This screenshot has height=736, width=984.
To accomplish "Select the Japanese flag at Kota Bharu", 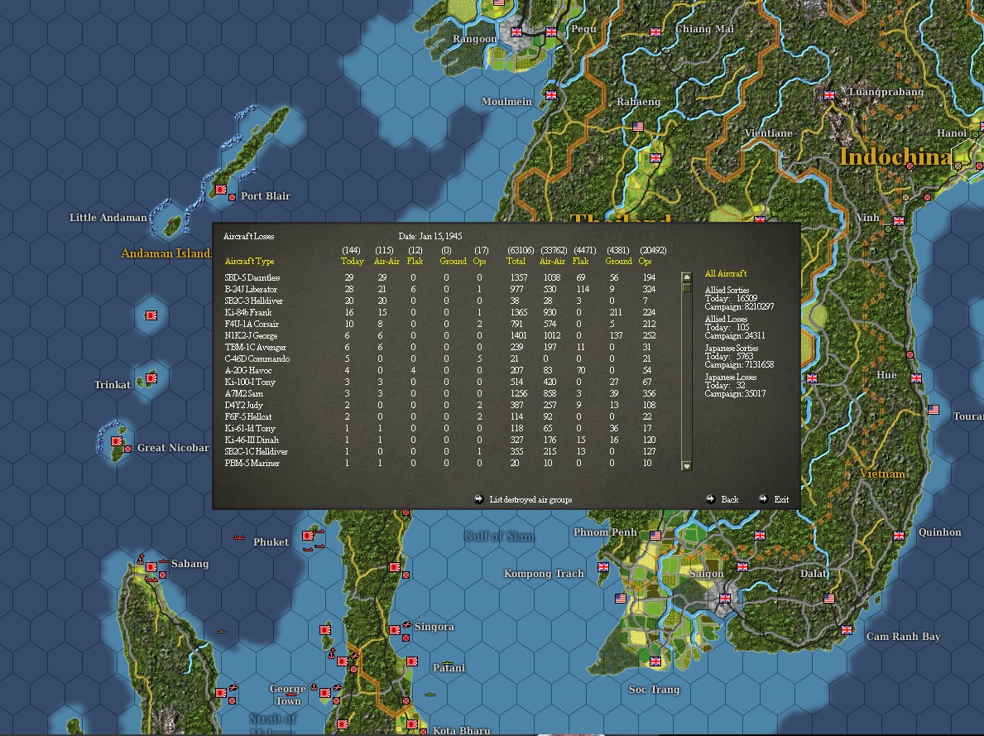I will [411, 724].
